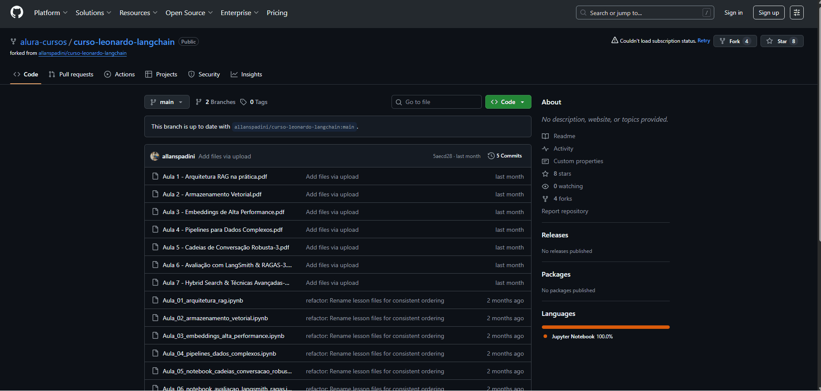Open the Aula_01_arquitetura_rag.ipynb file
Image resolution: width=821 pixels, height=391 pixels.
pos(203,301)
